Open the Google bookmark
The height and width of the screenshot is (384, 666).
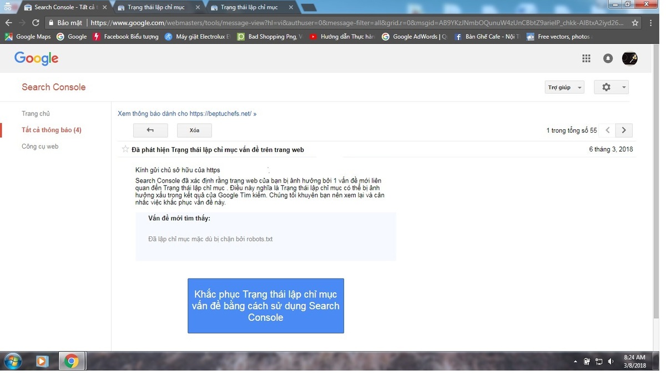(x=72, y=37)
